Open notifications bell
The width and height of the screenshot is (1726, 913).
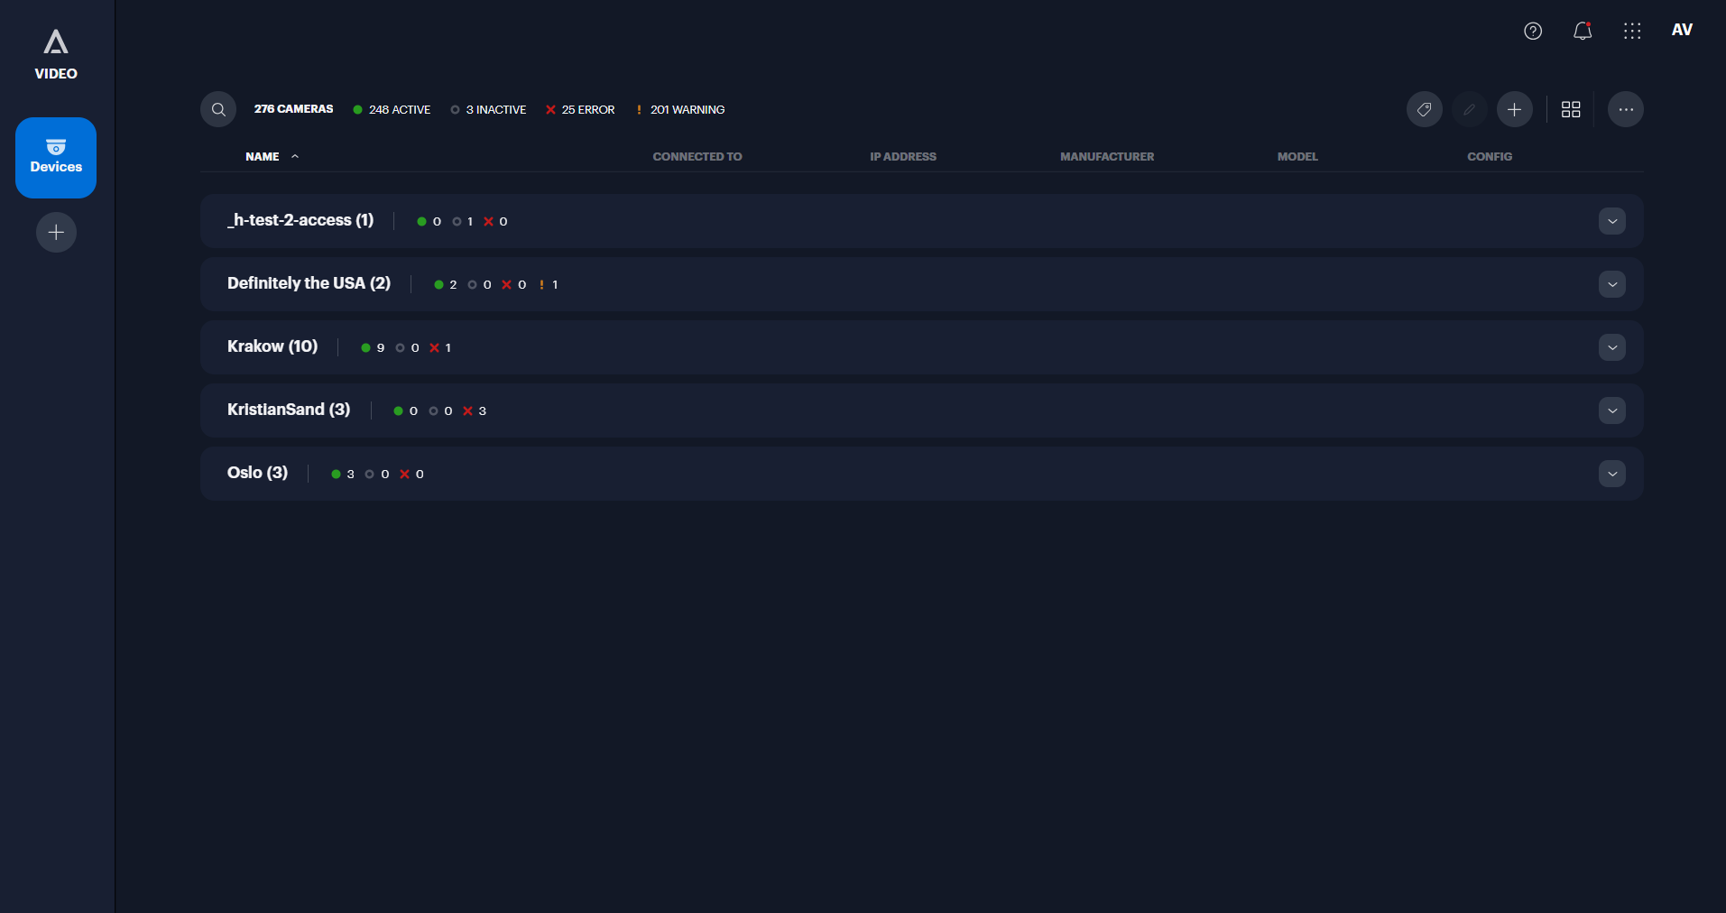click(x=1583, y=32)
